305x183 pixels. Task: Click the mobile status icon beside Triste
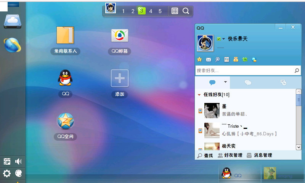200,131
